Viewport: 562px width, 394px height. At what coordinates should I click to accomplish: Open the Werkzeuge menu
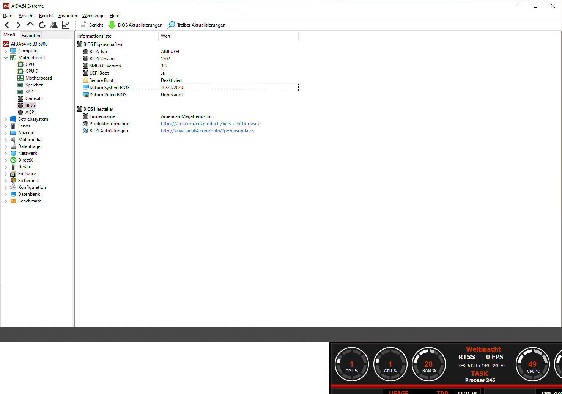tap(93, 16)
